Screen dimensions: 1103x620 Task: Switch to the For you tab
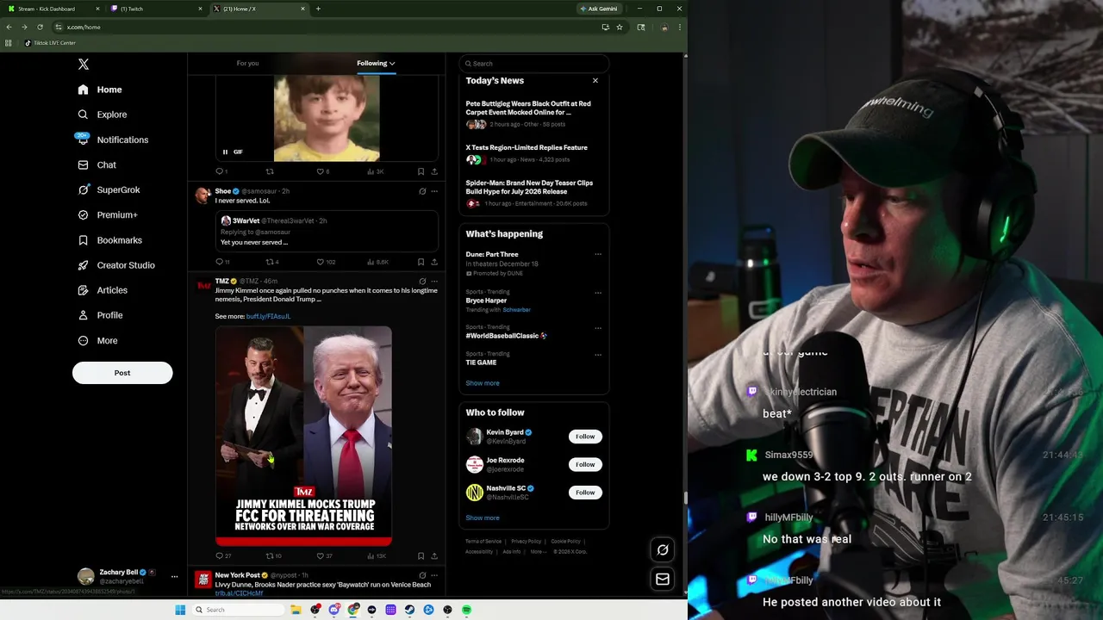point(247,63)
